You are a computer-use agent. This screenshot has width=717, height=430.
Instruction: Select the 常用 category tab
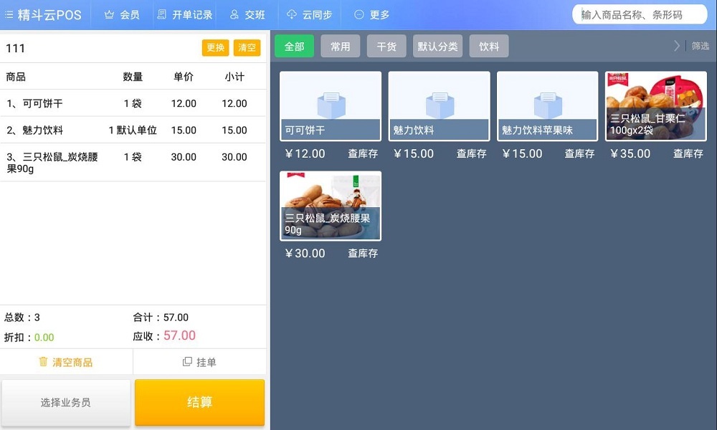pos(340,46)
